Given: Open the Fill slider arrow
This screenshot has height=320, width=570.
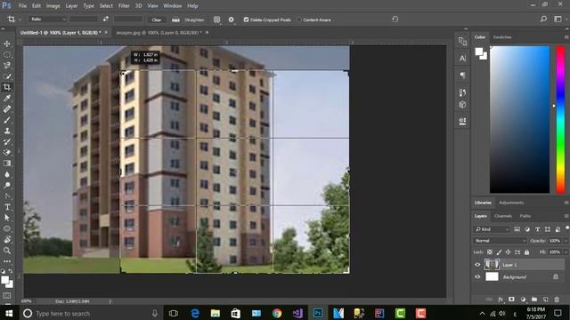Looking at the screenshot, I should click(x=566, y=252).
